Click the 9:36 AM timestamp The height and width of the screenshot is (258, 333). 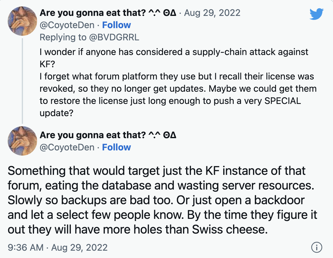[x=25, y=247]
